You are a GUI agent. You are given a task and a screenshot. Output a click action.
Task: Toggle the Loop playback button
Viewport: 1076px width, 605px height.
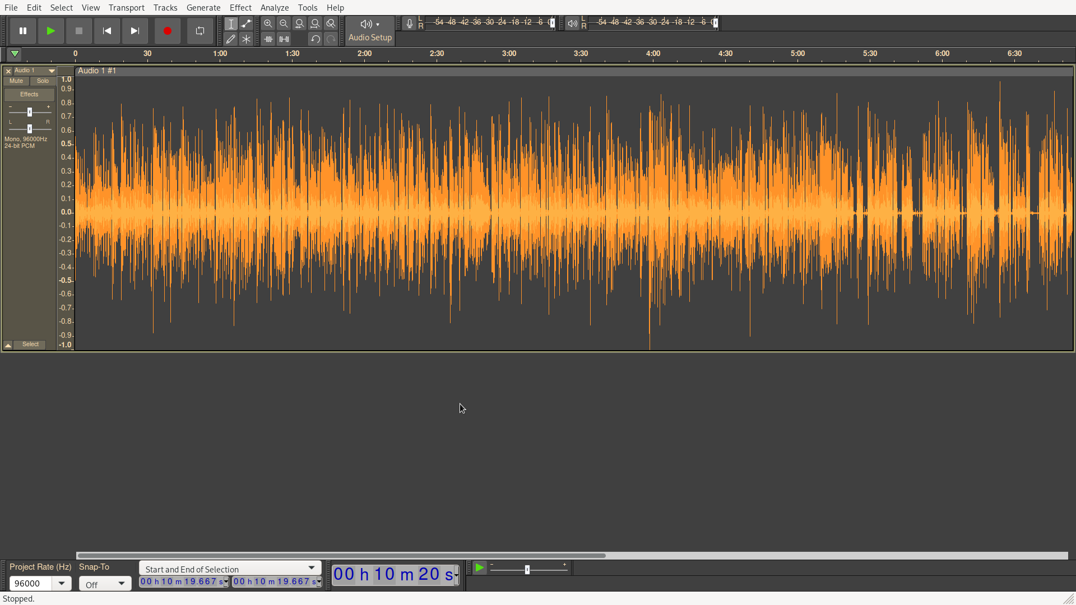tap(200, 31)
